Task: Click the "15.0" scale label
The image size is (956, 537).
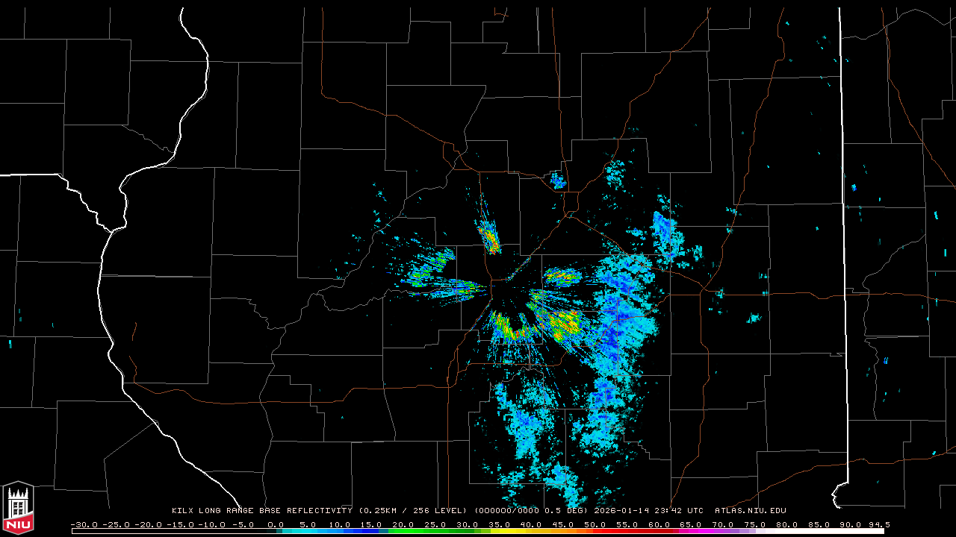Action: pos(372,524)
